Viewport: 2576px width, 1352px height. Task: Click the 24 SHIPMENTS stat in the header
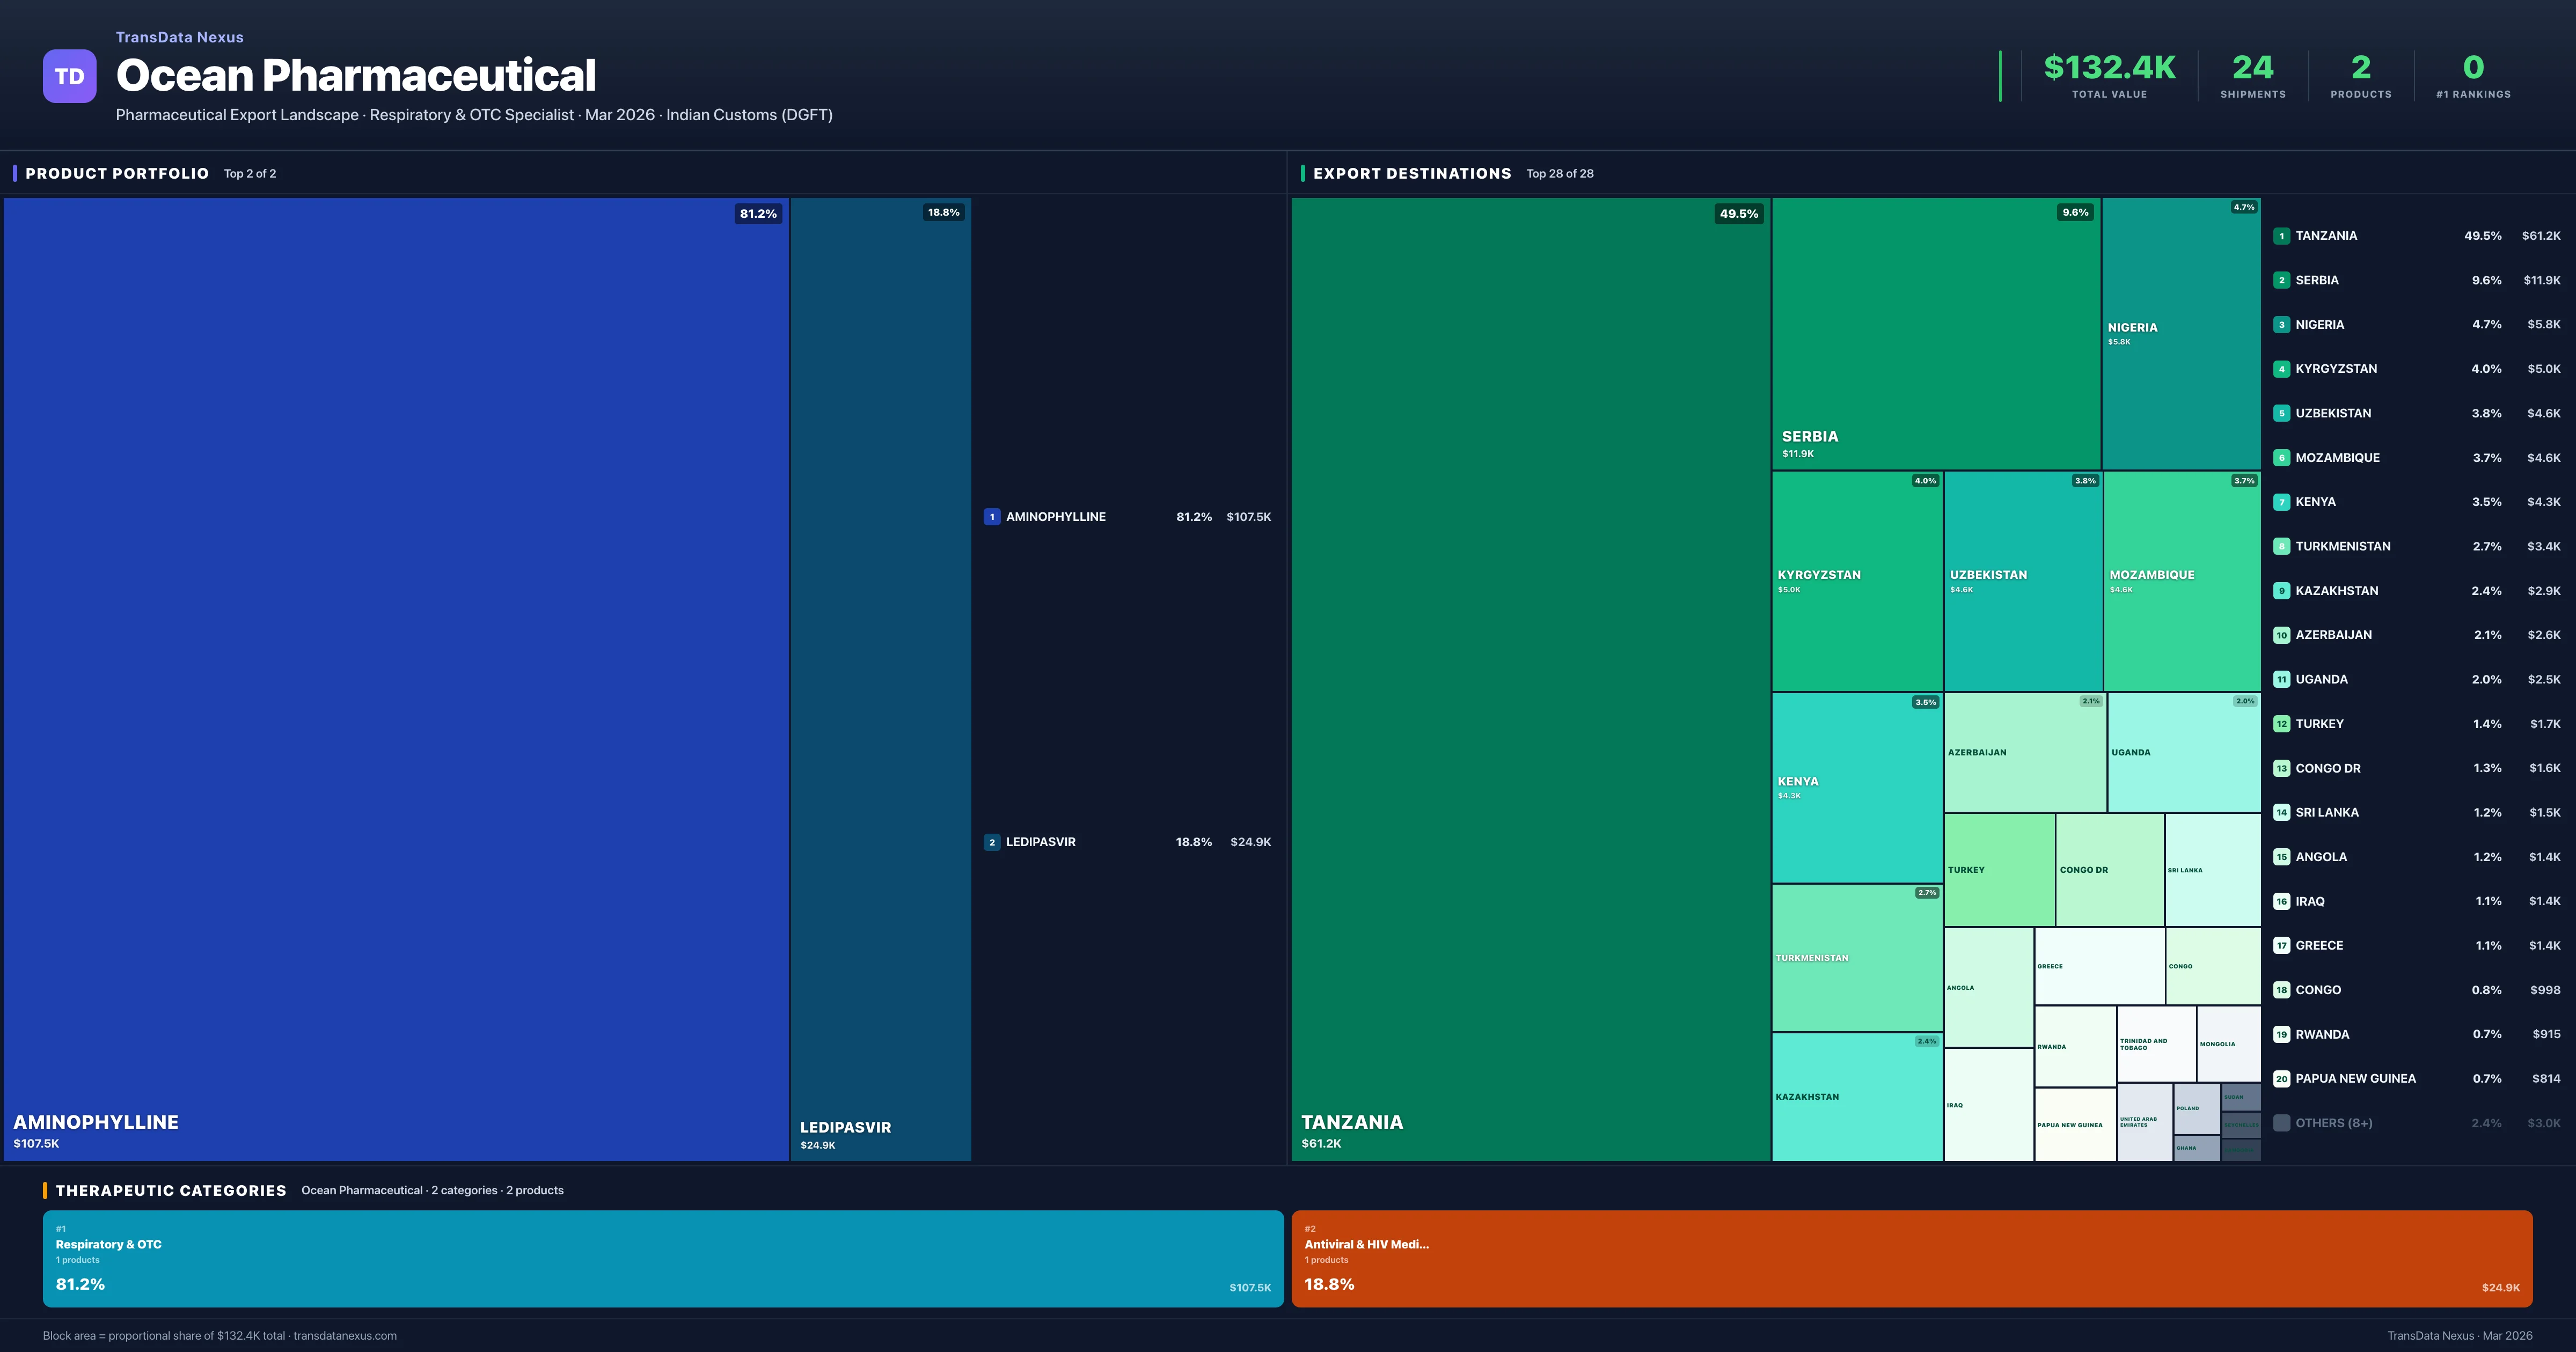tap(2252, 75)
